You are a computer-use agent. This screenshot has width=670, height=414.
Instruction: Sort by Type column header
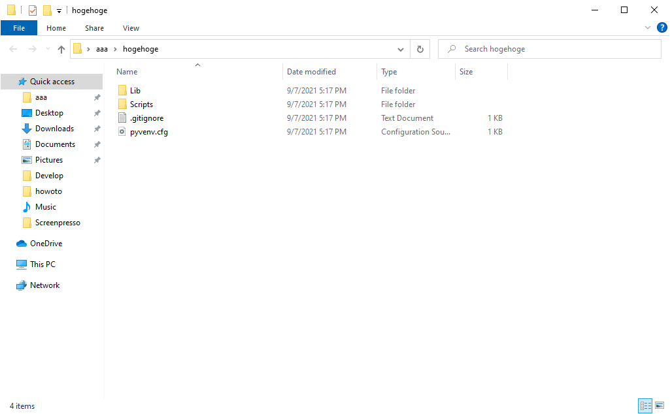click(389, 72)
